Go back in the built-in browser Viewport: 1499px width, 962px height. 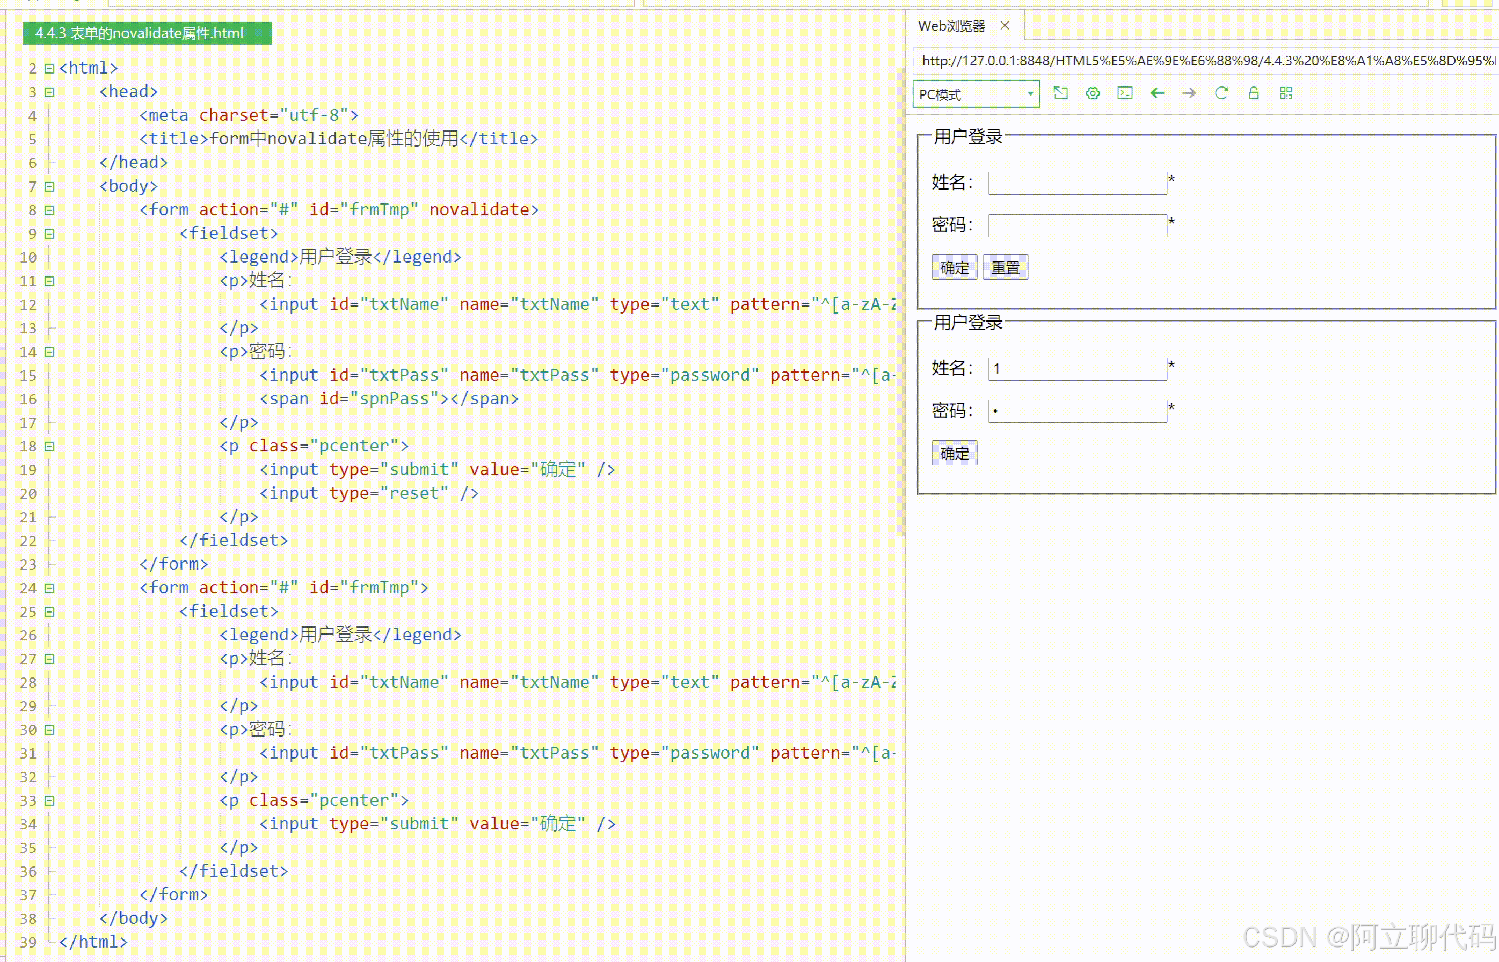(1156, 94)
